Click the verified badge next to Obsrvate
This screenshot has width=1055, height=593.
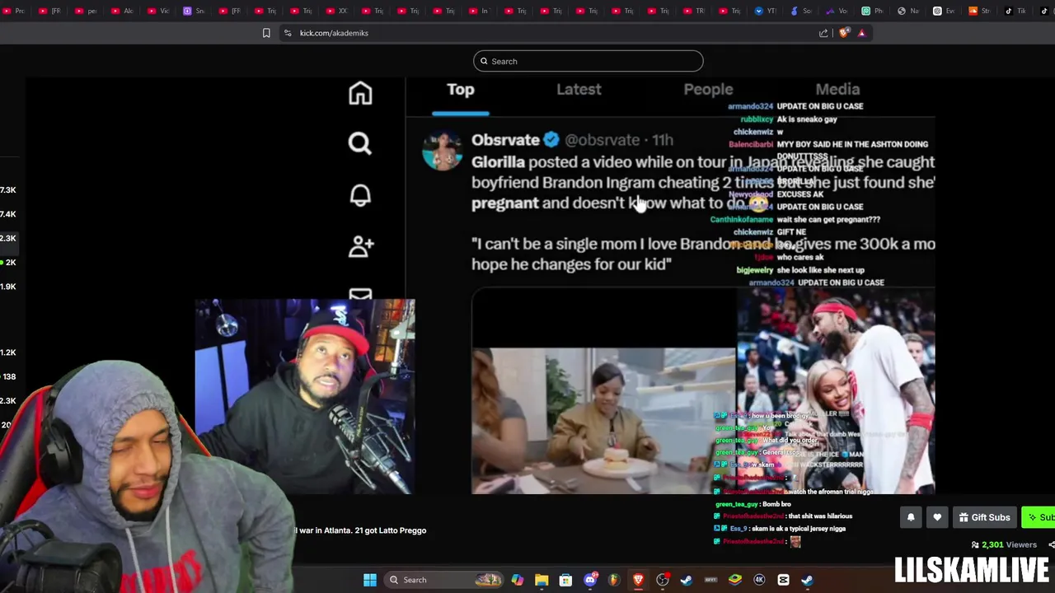[x=551, y=140]
